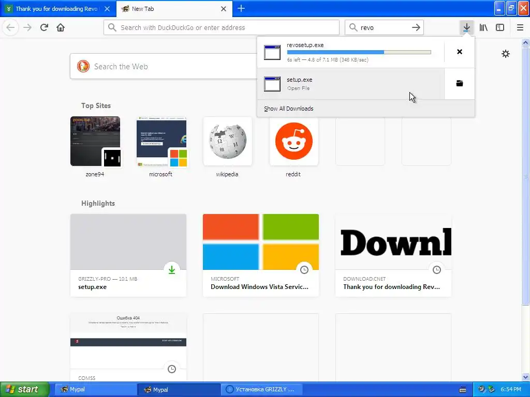530x397 pixels.
Task: Submit the 'revo' search with arrow
Action: pyautogui.click(x=416, y=27)
